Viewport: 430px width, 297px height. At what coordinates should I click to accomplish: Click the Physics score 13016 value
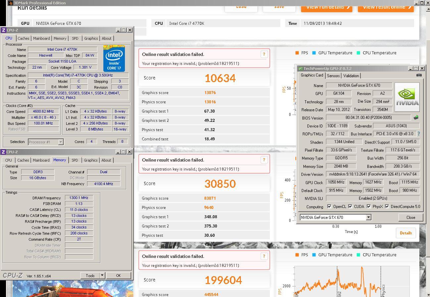(x=210, y=102)
